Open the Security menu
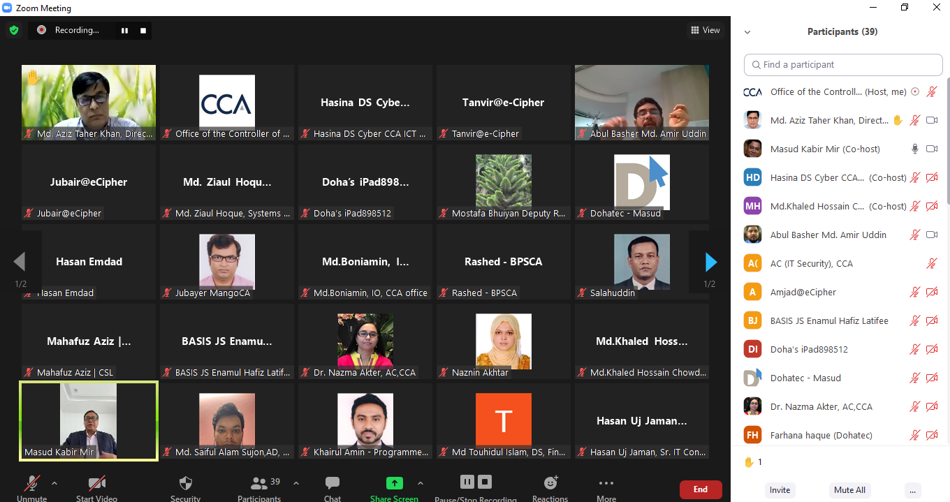The width and height of the screenshot is (950, 502). tap(185, 487)
